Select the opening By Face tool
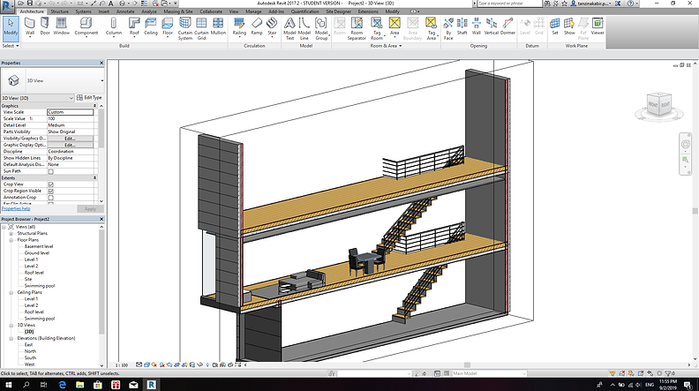 (448, 28)
